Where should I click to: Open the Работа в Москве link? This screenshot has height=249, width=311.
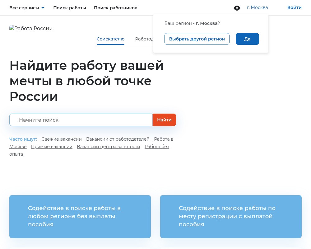[164, 139]
